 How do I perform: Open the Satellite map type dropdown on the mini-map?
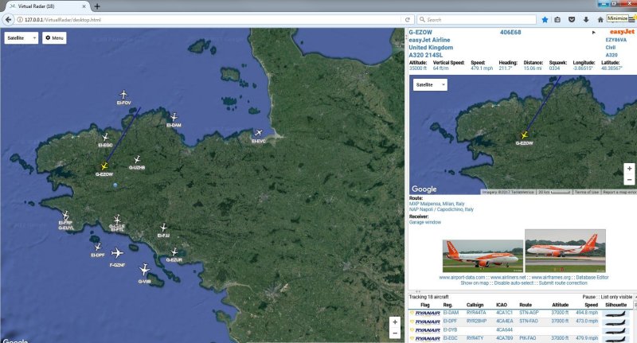[x=430, y=84]
